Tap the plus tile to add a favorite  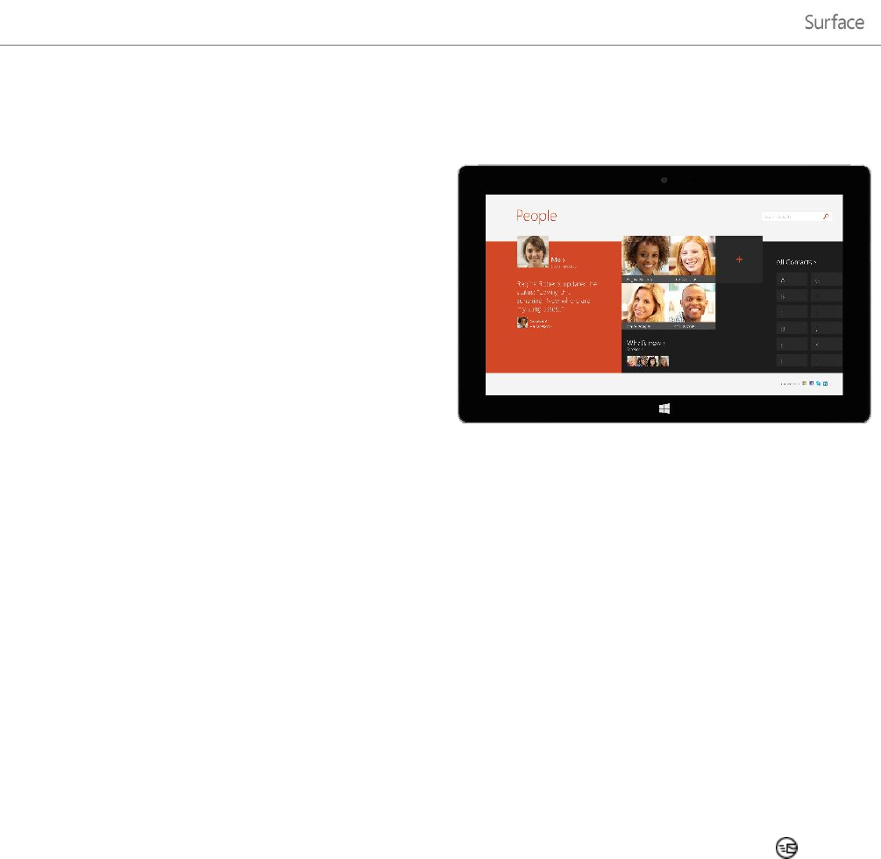pyautogui.click(x=739, y=259)
